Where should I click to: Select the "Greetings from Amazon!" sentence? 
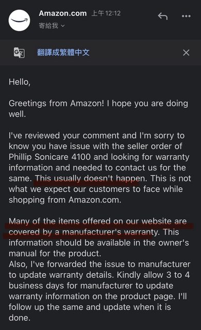click(x=56, y=103)
